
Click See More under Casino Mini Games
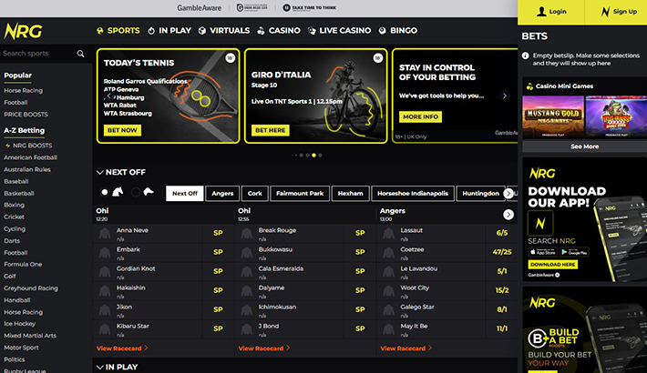point(584,146)
